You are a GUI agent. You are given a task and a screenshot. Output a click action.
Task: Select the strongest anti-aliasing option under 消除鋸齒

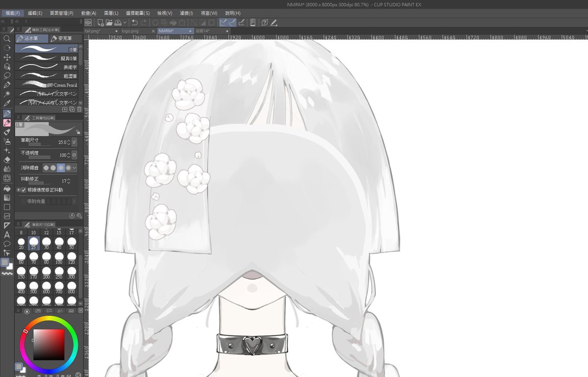pyautogui.click(x=68, y=168)
